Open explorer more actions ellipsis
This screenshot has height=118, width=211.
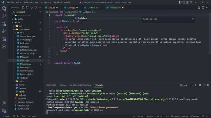pos(40,8)
